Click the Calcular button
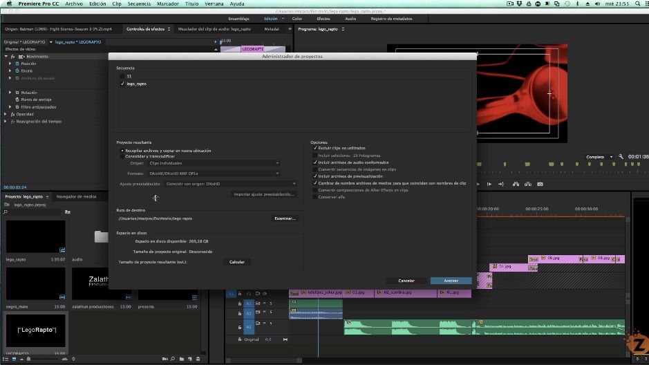The width and height of the screenshot is (649, 365). coord(237,262)
